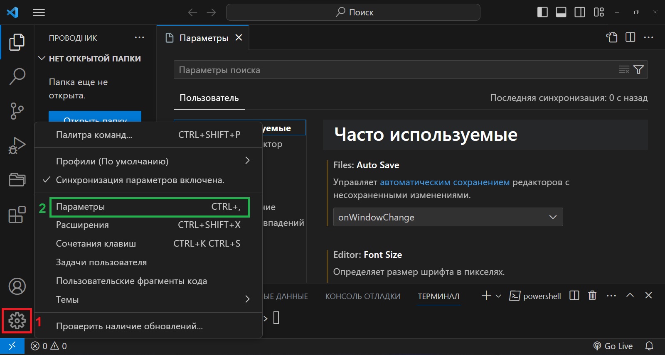The height and width of the screenshot is (355, 665).
Task: Open the Search view magnifier icon
Action: [17, 76]
